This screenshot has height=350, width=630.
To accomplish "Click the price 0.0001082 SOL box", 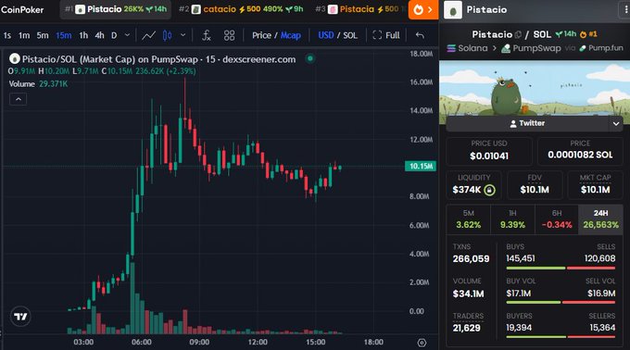I will click(580, 151).
